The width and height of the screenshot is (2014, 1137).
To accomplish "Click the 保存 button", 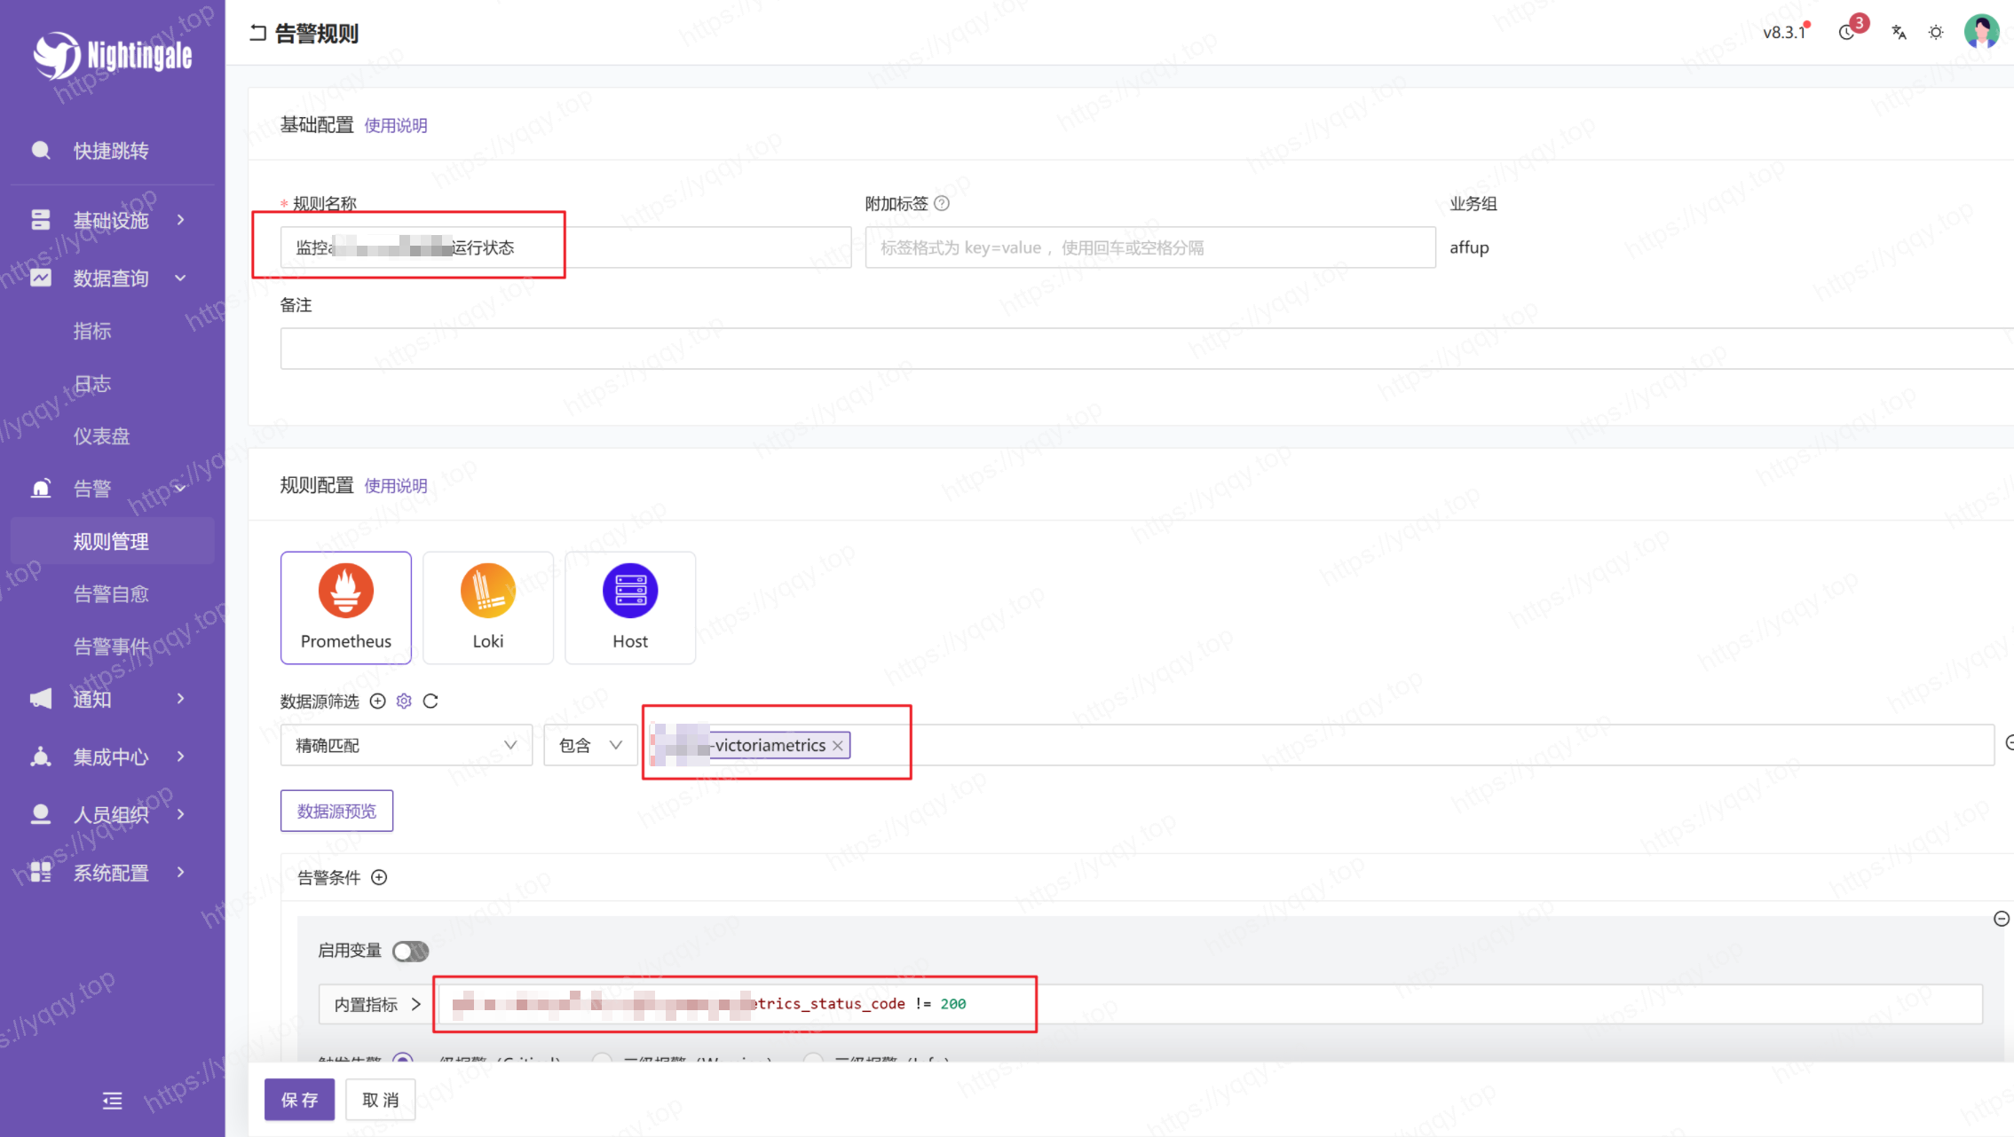I will [x=299, y=1100].
